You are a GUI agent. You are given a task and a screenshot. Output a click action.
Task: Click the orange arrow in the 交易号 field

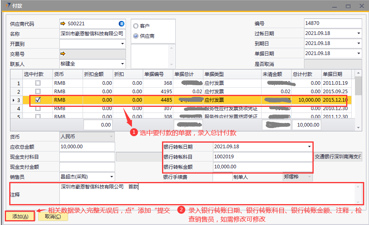pyautogui.click(x=63, y=54)
